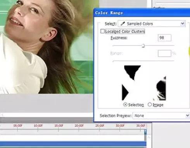Open the Sampled Colors Select dropdown arrow
The width and height of the screenshot is (190, 148).
(183, 24)
